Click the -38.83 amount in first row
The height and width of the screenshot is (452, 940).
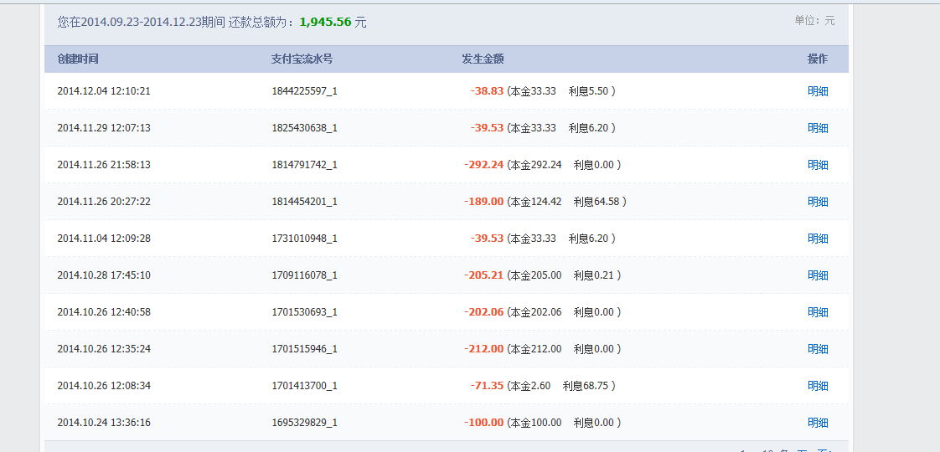pyautogui.click(x=487, y=91)
